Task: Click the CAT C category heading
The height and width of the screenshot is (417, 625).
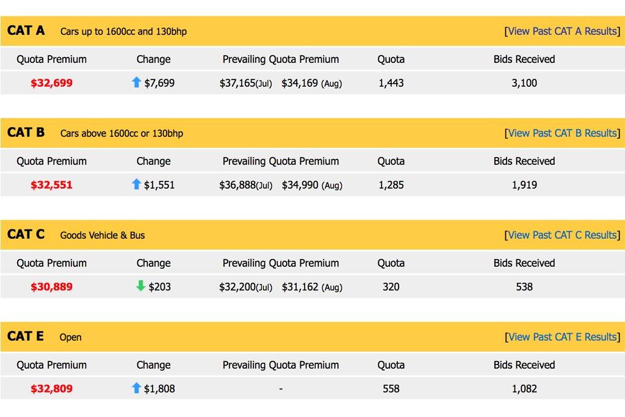Action: (x=26, y=234)
